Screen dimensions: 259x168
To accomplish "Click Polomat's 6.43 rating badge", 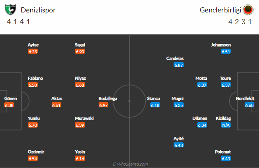I will click(226, 158).
